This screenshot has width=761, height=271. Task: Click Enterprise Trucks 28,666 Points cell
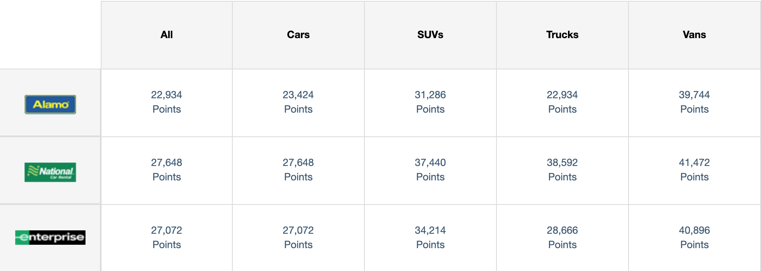pos(562,238)
